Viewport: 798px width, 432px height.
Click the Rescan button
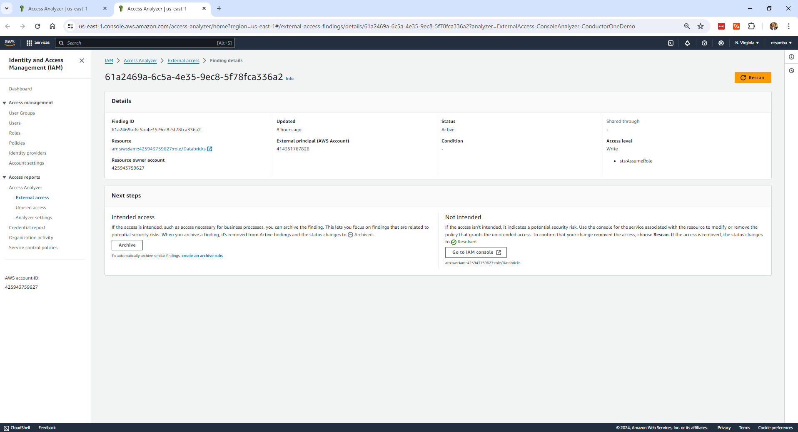point(752,77)
